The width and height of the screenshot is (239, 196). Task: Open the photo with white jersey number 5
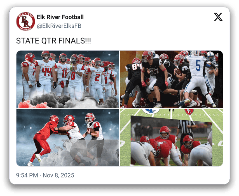pyautogui.click(x=172, y=79)
